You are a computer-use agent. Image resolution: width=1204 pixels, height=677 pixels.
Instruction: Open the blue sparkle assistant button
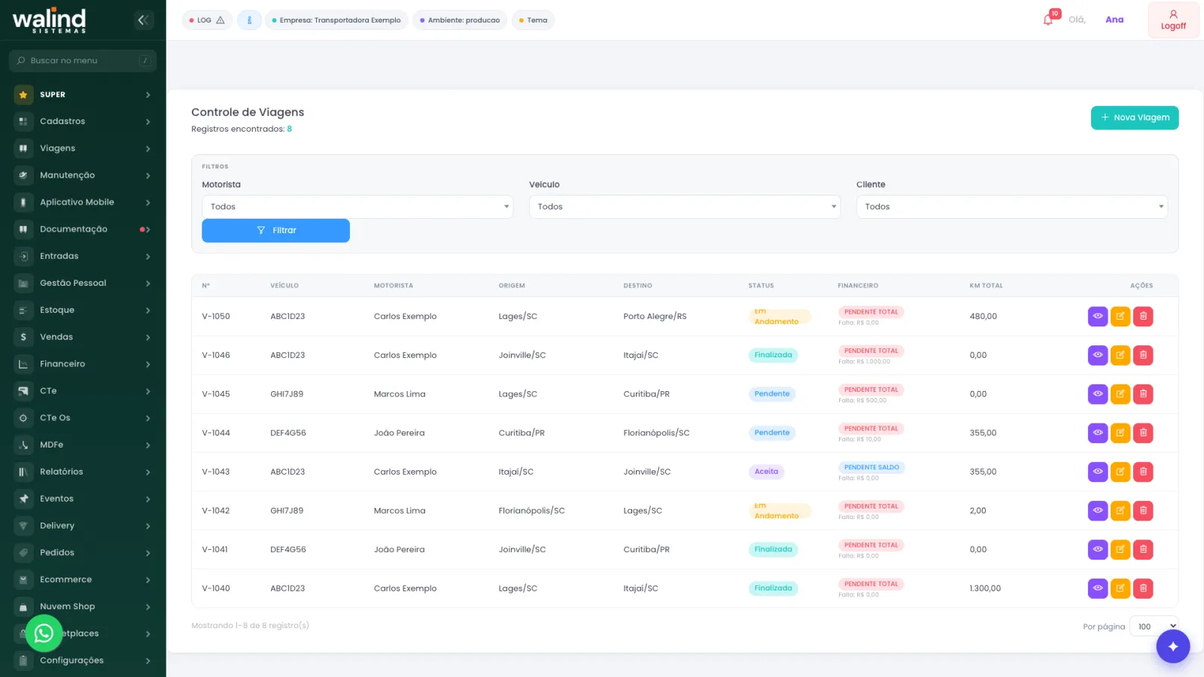pyautogui.click(x=1173, y=646)
